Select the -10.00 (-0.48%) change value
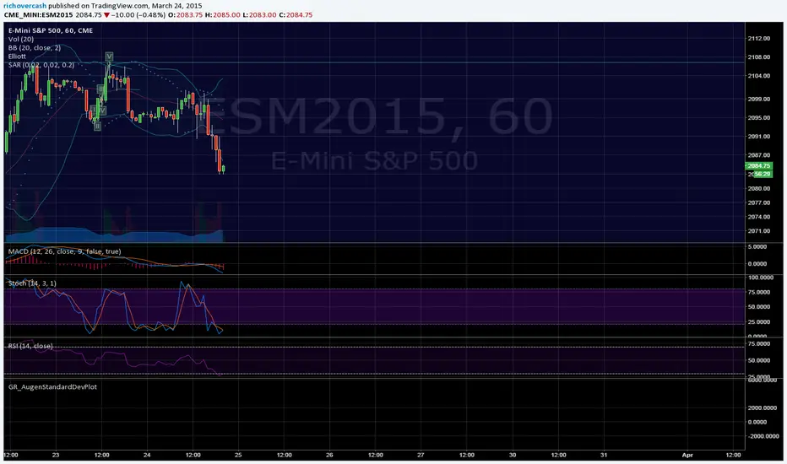This screenshot has height=464, width=787. pos(138,15)
